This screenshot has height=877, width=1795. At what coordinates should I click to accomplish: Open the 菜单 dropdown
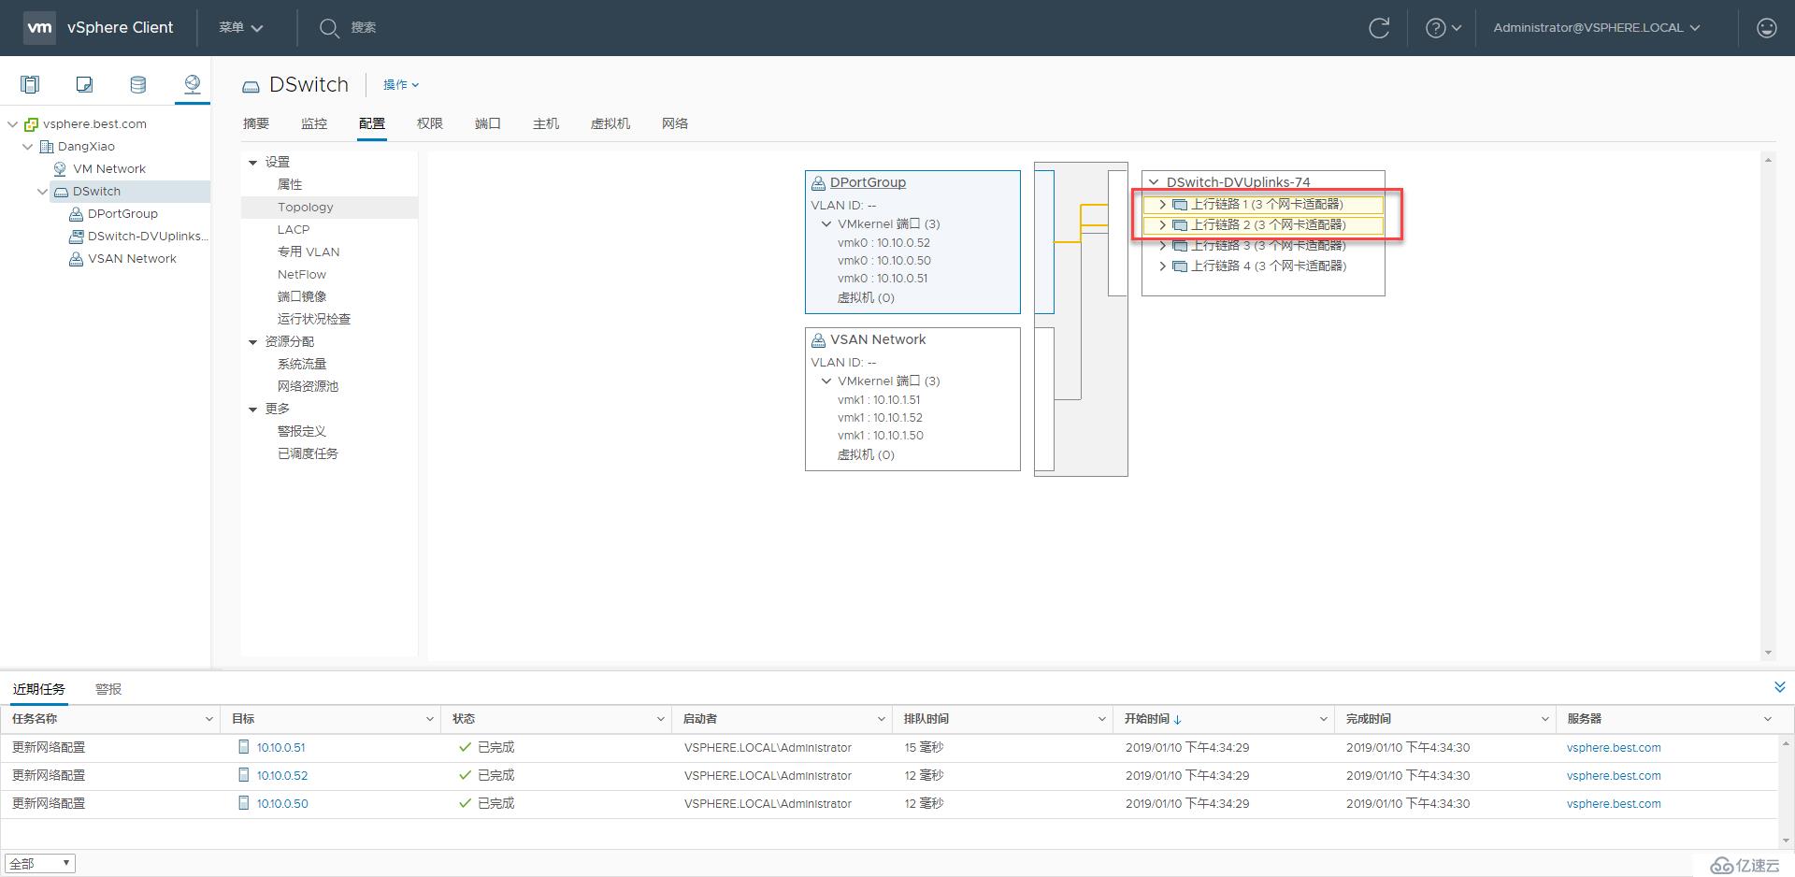(241, 28)
